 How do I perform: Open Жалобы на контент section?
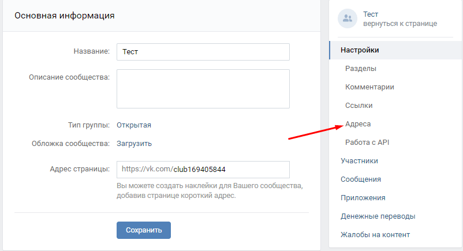375,235
